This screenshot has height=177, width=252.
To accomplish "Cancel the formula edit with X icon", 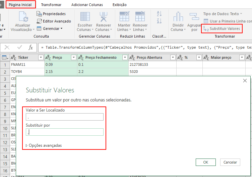I will (x=7, y=47).
